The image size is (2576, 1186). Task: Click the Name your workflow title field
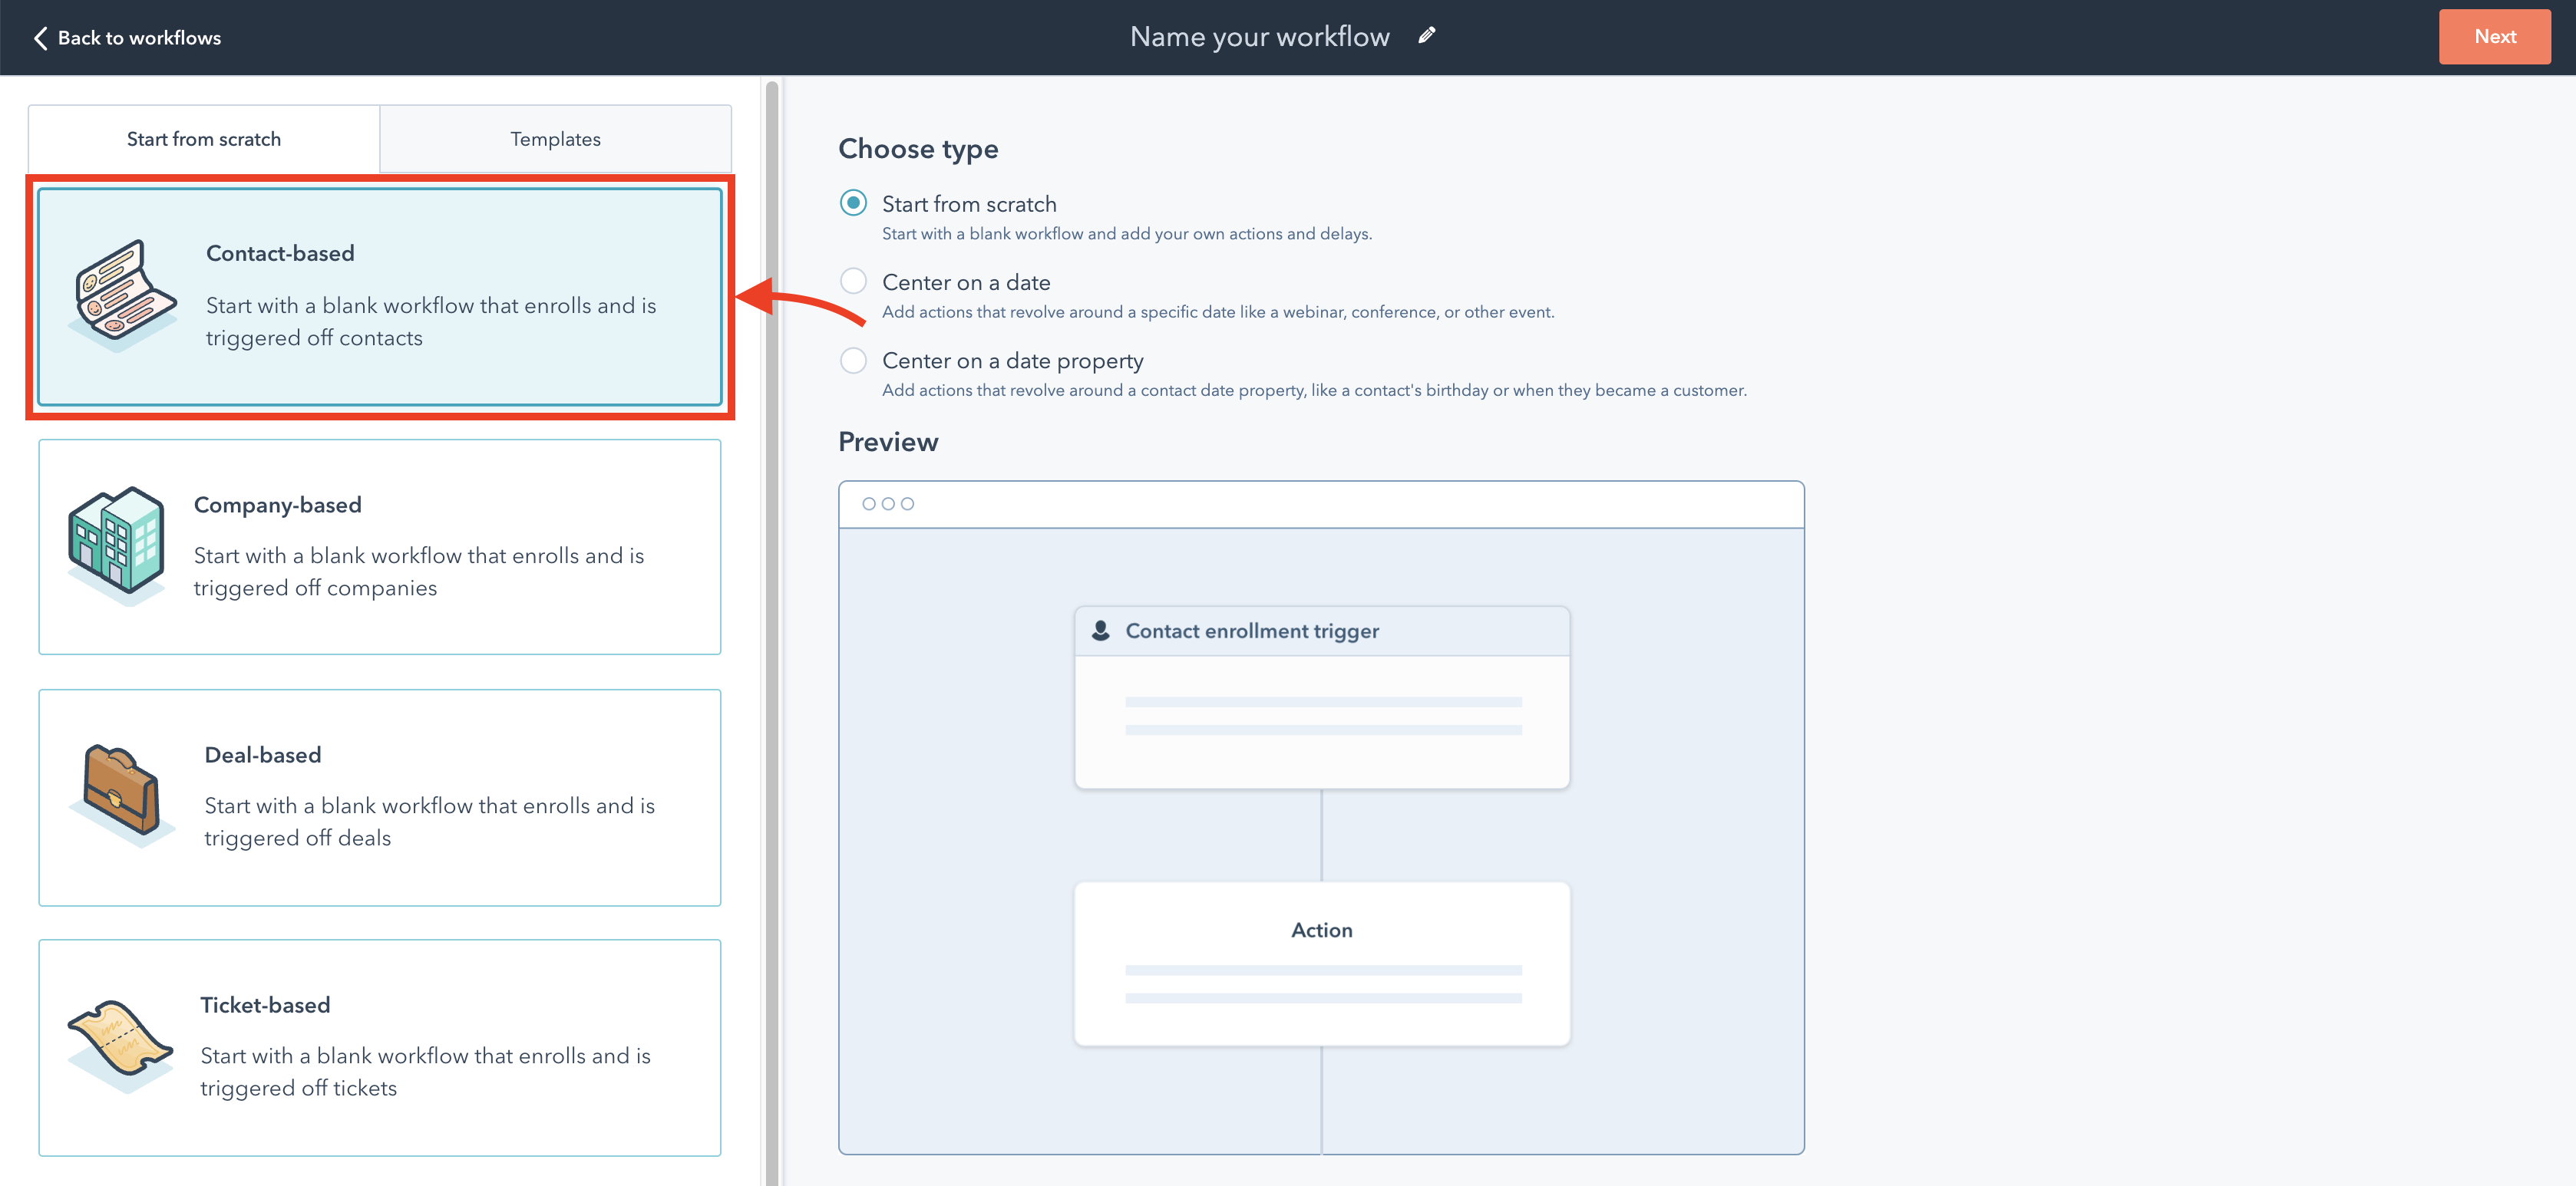pos(1259,37)
